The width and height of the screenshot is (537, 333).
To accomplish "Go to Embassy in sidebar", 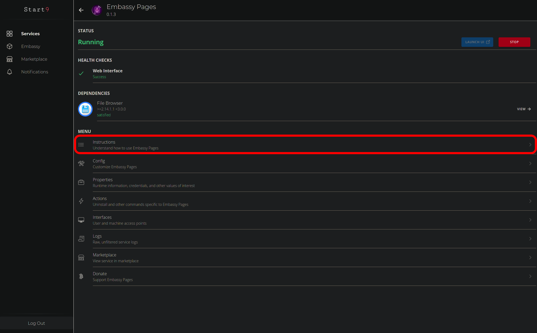I will point(31,46).
